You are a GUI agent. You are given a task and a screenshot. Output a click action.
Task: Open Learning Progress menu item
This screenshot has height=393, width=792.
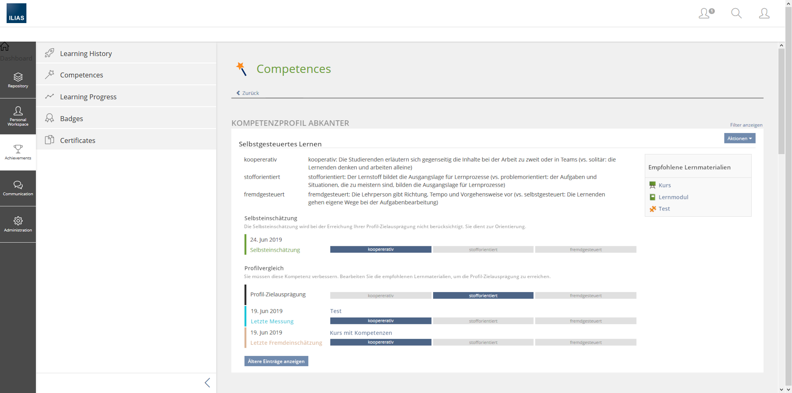pos(88,97)
